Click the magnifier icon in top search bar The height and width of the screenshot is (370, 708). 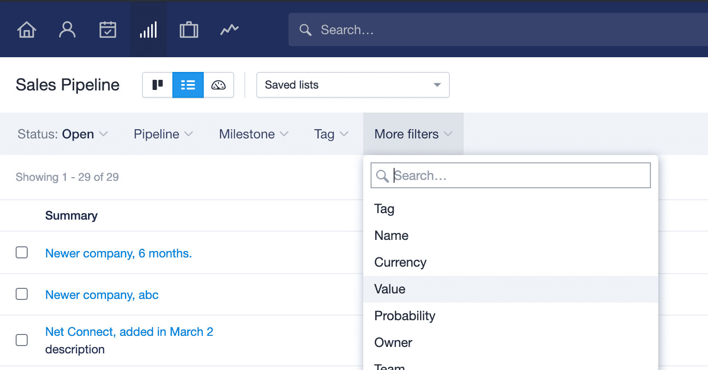(x=305, y=30)
